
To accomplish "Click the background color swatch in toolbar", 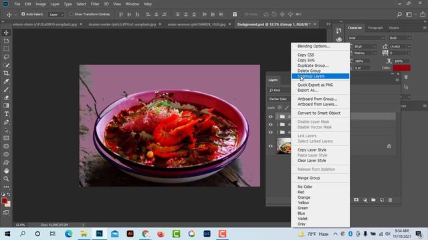I will pyautogui.click(x=9, y=205).
